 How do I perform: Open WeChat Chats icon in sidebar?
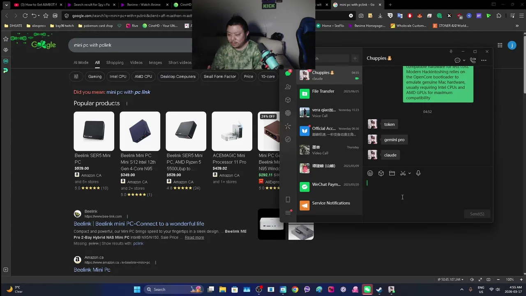288,74
